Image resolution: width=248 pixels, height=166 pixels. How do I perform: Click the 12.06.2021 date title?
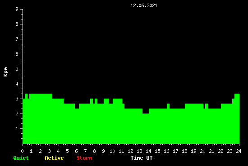click(144, 5)
